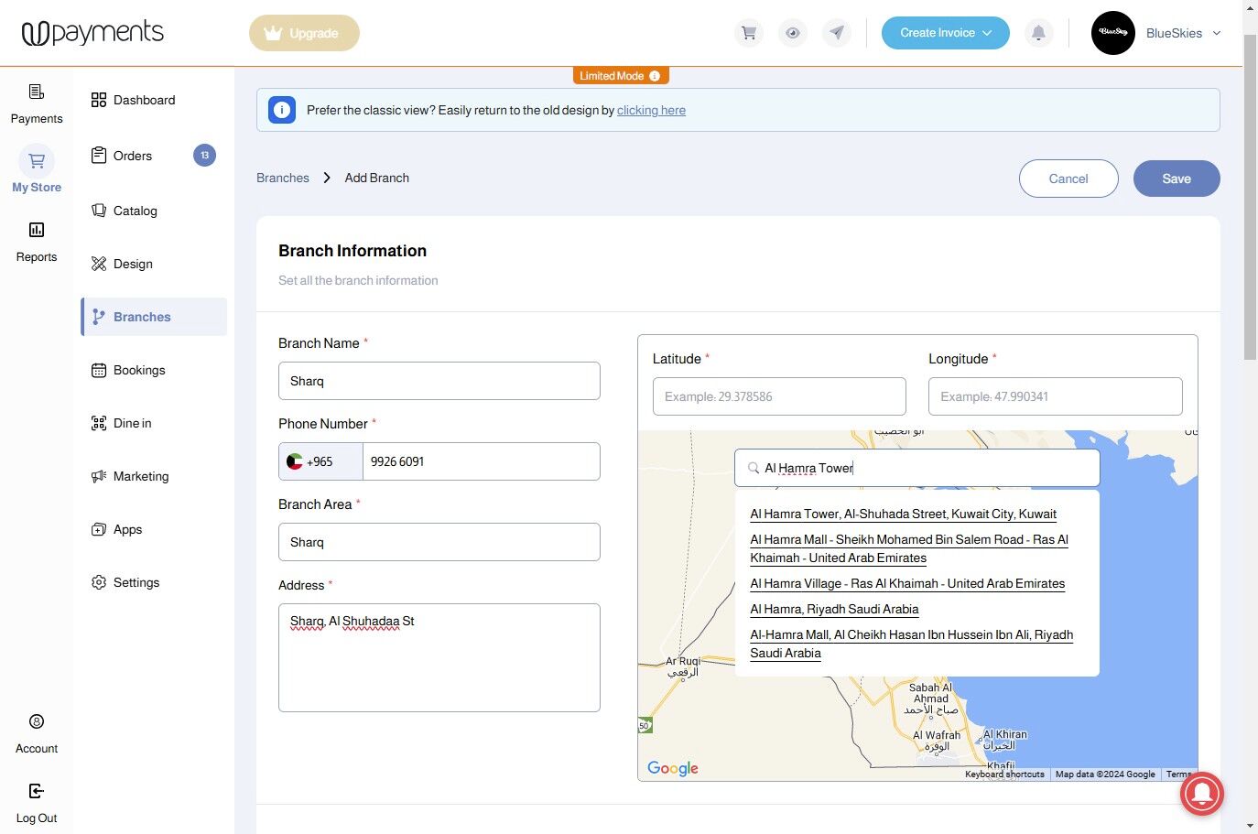Click the BlueSkies profile avatar
The height and width of the screenshot is (834, 1258).
click(x=1113, y=33)
